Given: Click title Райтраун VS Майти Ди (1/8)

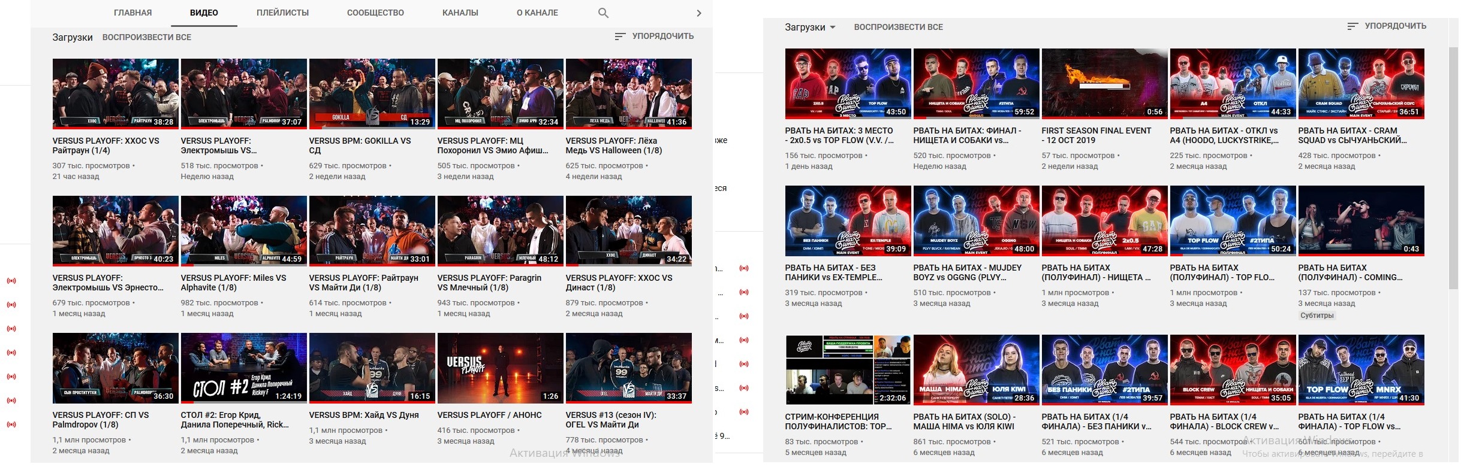Looking at the screenshot, I should pos(364,283).
